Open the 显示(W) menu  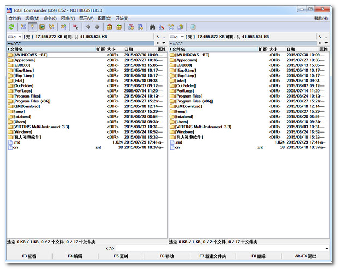(x=86, y=18)
